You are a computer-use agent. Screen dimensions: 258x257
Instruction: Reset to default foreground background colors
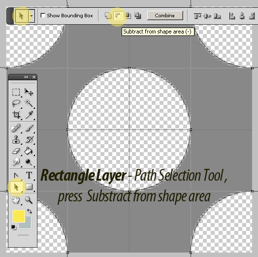(14, 227)
